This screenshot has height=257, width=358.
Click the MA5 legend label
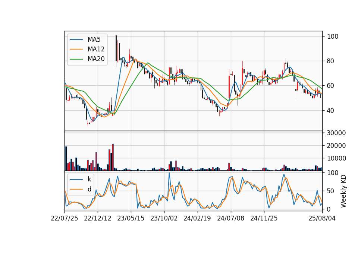point(94,39)
